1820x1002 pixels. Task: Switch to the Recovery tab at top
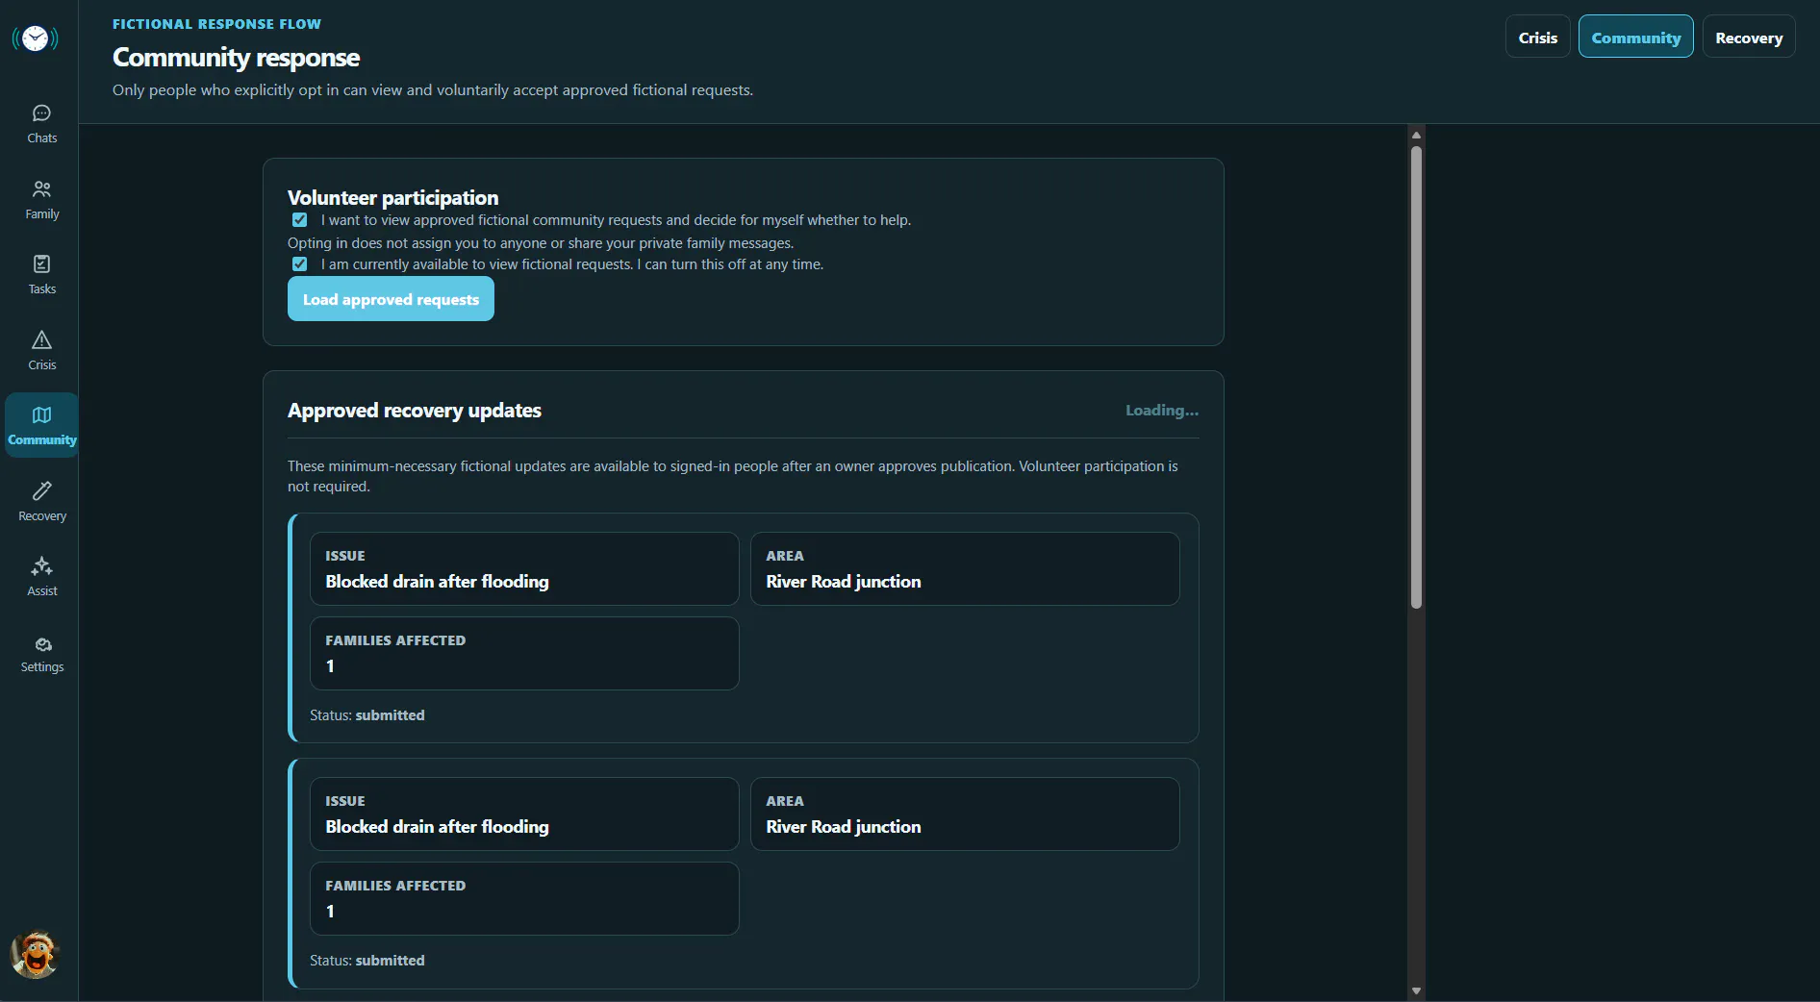(x=1748, y=38)
